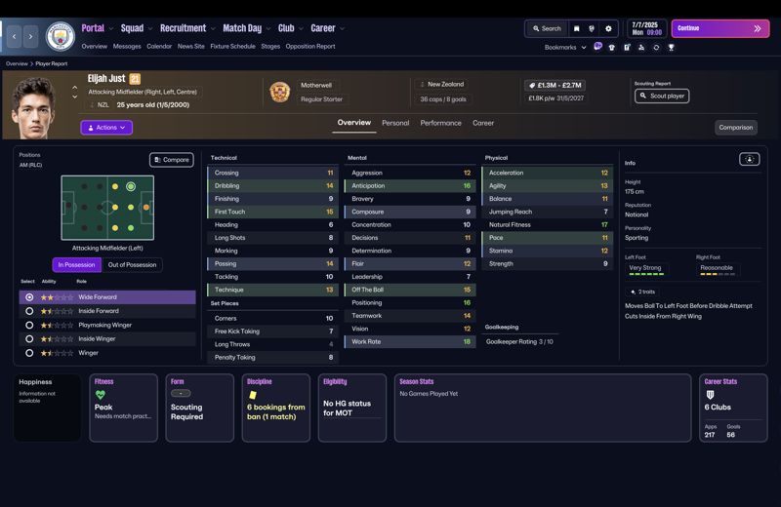The width and height of the screenshot is (781, 507).
Task: Open the settings gear icon
Action: click(x=608, y=29)
